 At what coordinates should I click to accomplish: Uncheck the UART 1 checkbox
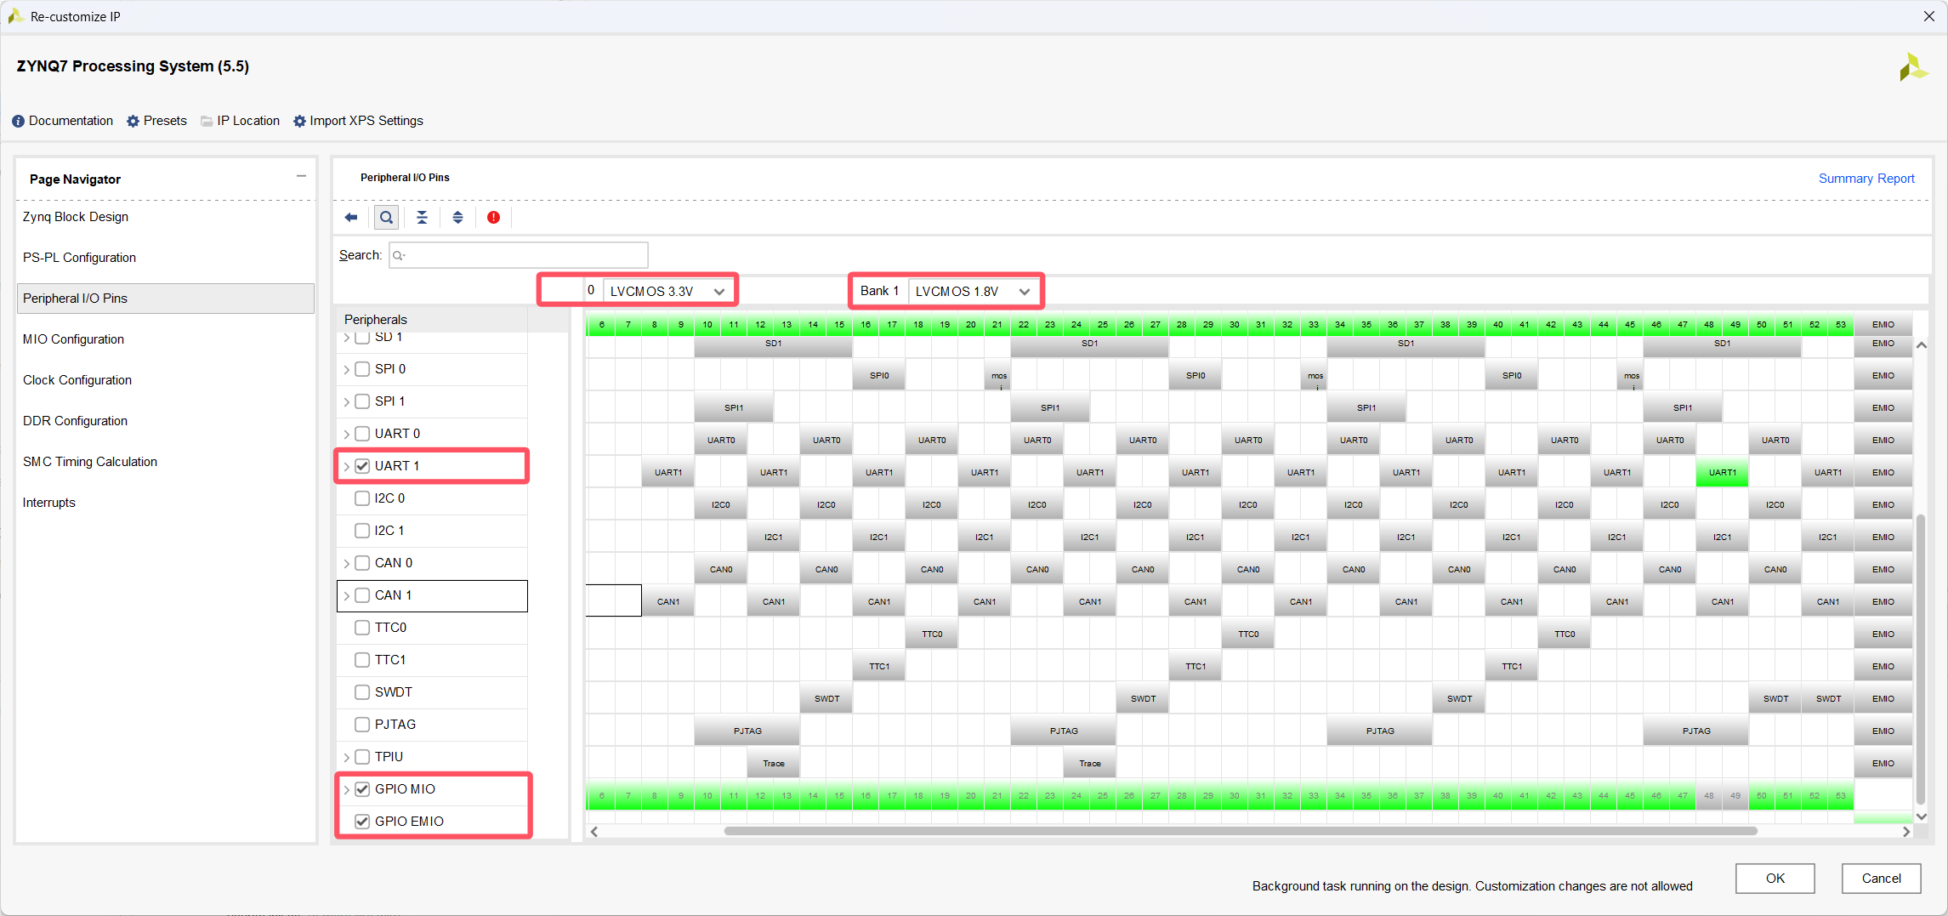(362, 466)
